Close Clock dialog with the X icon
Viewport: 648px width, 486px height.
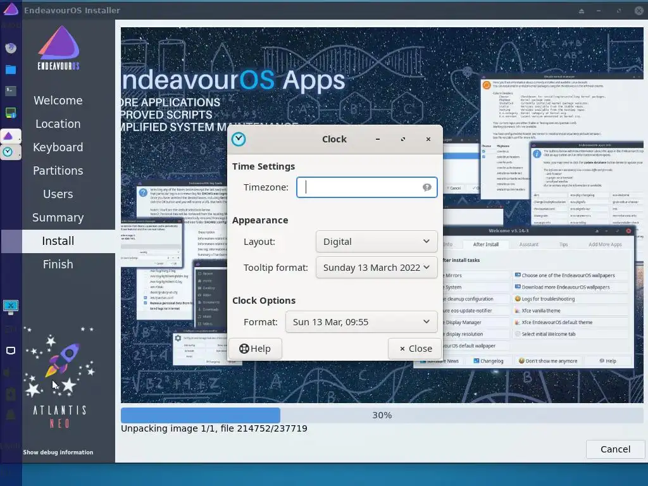click(428, 139)
